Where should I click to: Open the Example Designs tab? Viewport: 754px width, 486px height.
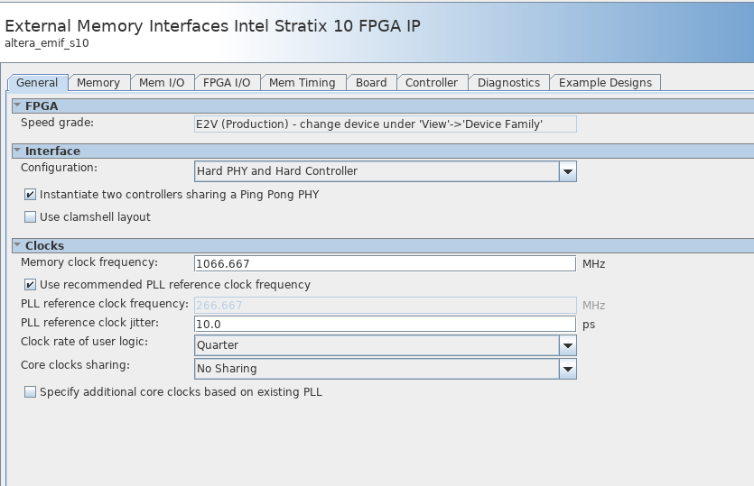pos(605,83)
